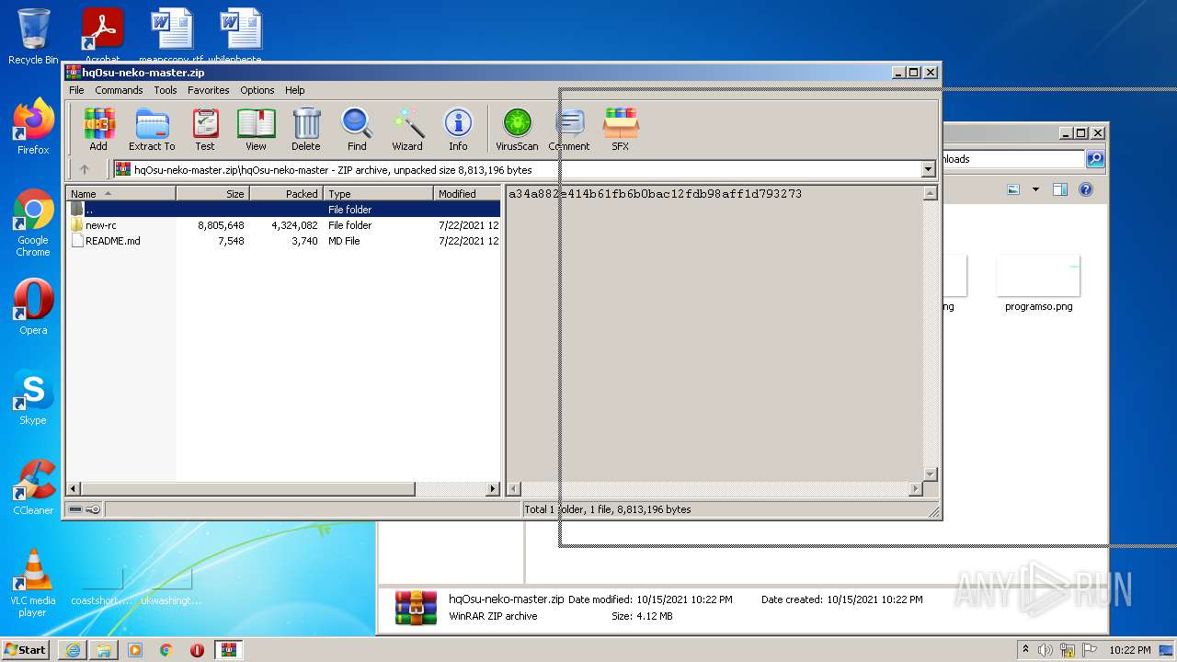This screenshot has width=1177, height=662.
Task: Sort by the Name column header
Action: pos(120,193)
